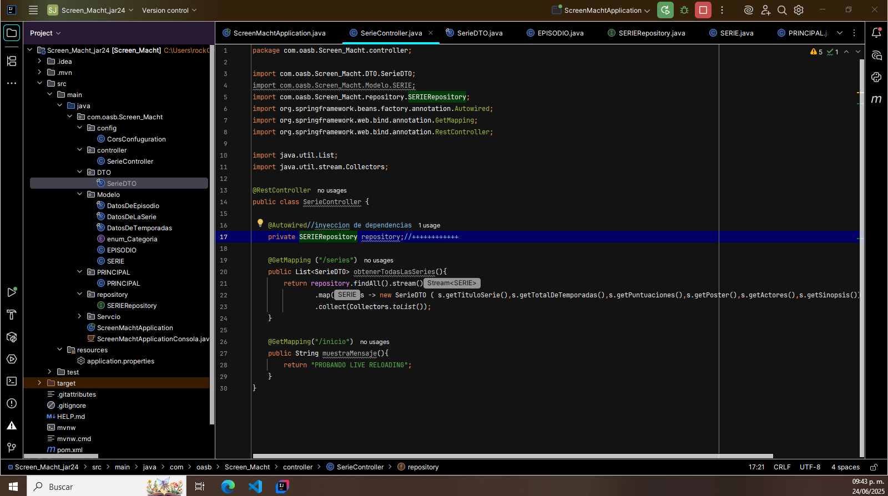Open the Terminal tool window

12,381
